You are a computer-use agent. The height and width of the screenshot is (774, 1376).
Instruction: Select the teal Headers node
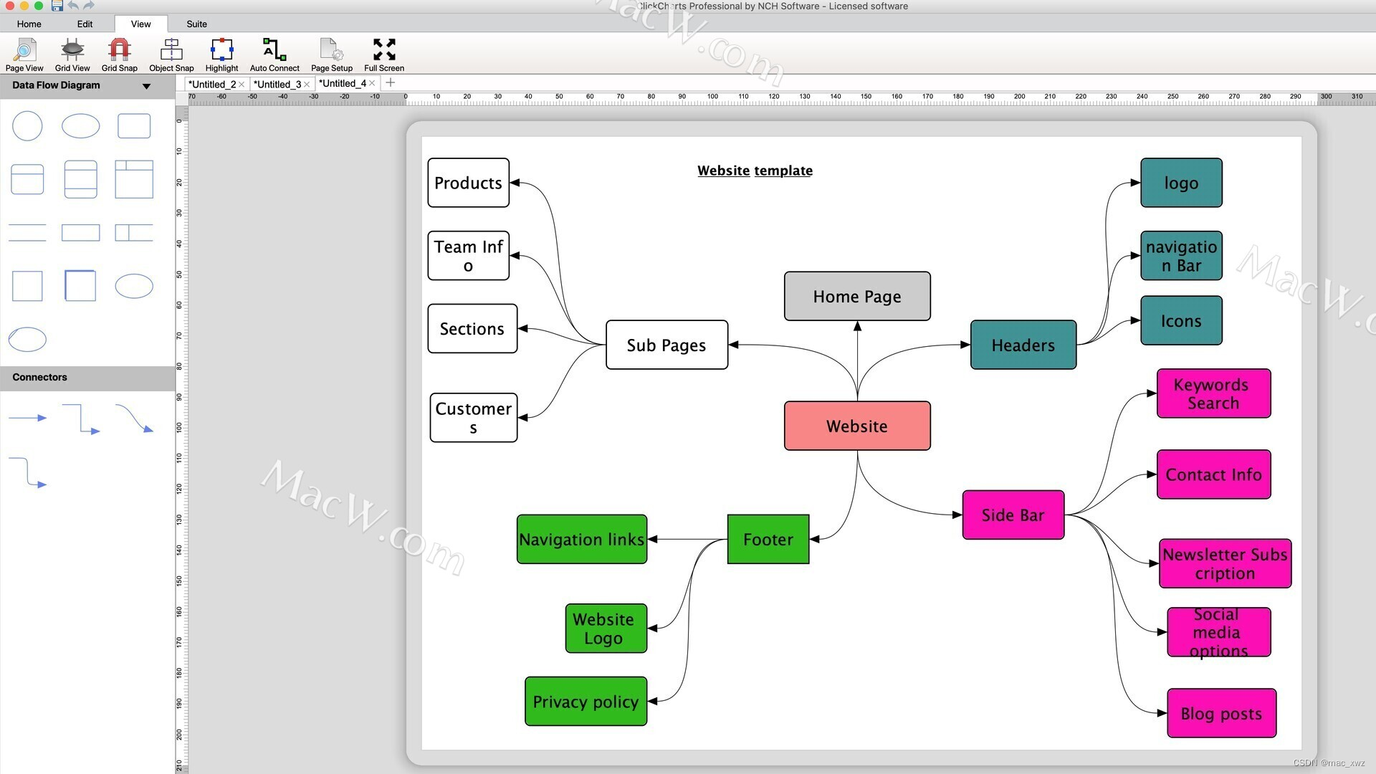point(1023,345)
